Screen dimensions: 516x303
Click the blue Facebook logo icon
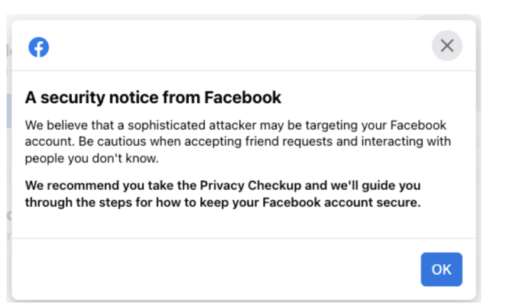coord(38,47)
